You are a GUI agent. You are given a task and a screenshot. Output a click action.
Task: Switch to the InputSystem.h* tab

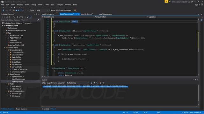(86, 14)
